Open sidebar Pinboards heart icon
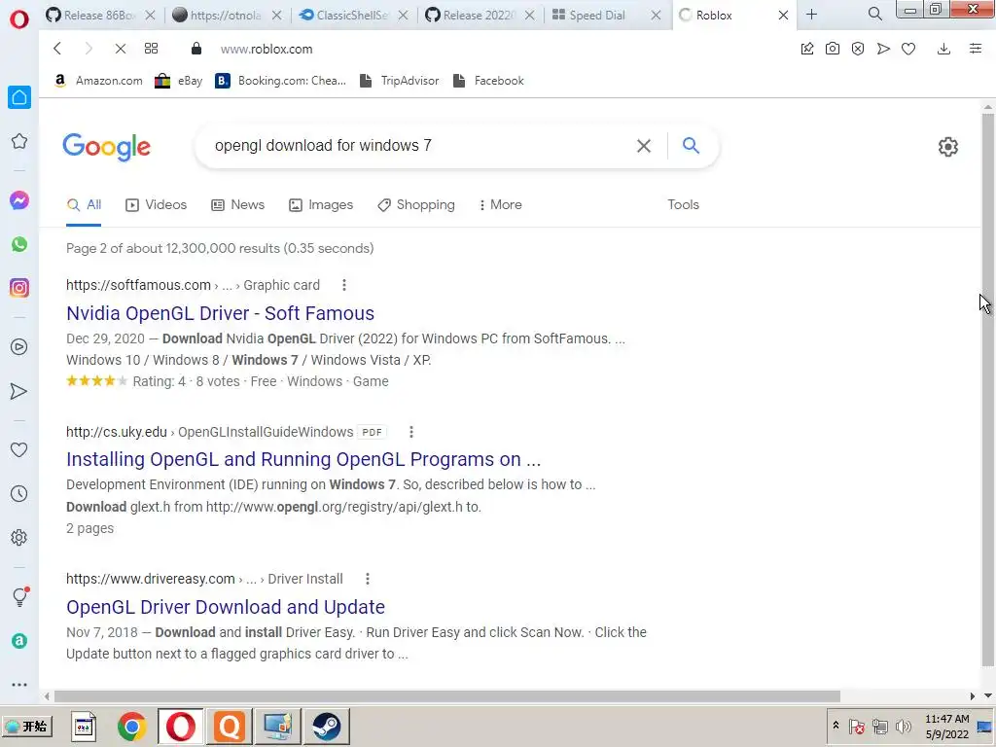996x747 pixels. click(x=19, y=449)
